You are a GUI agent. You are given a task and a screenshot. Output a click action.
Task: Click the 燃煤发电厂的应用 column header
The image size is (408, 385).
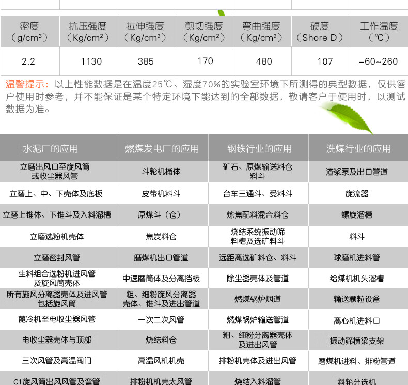tap(162, 149)
